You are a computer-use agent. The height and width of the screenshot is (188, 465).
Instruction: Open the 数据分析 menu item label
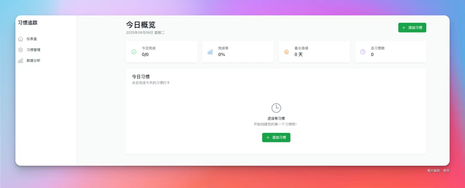coord(34,61)
